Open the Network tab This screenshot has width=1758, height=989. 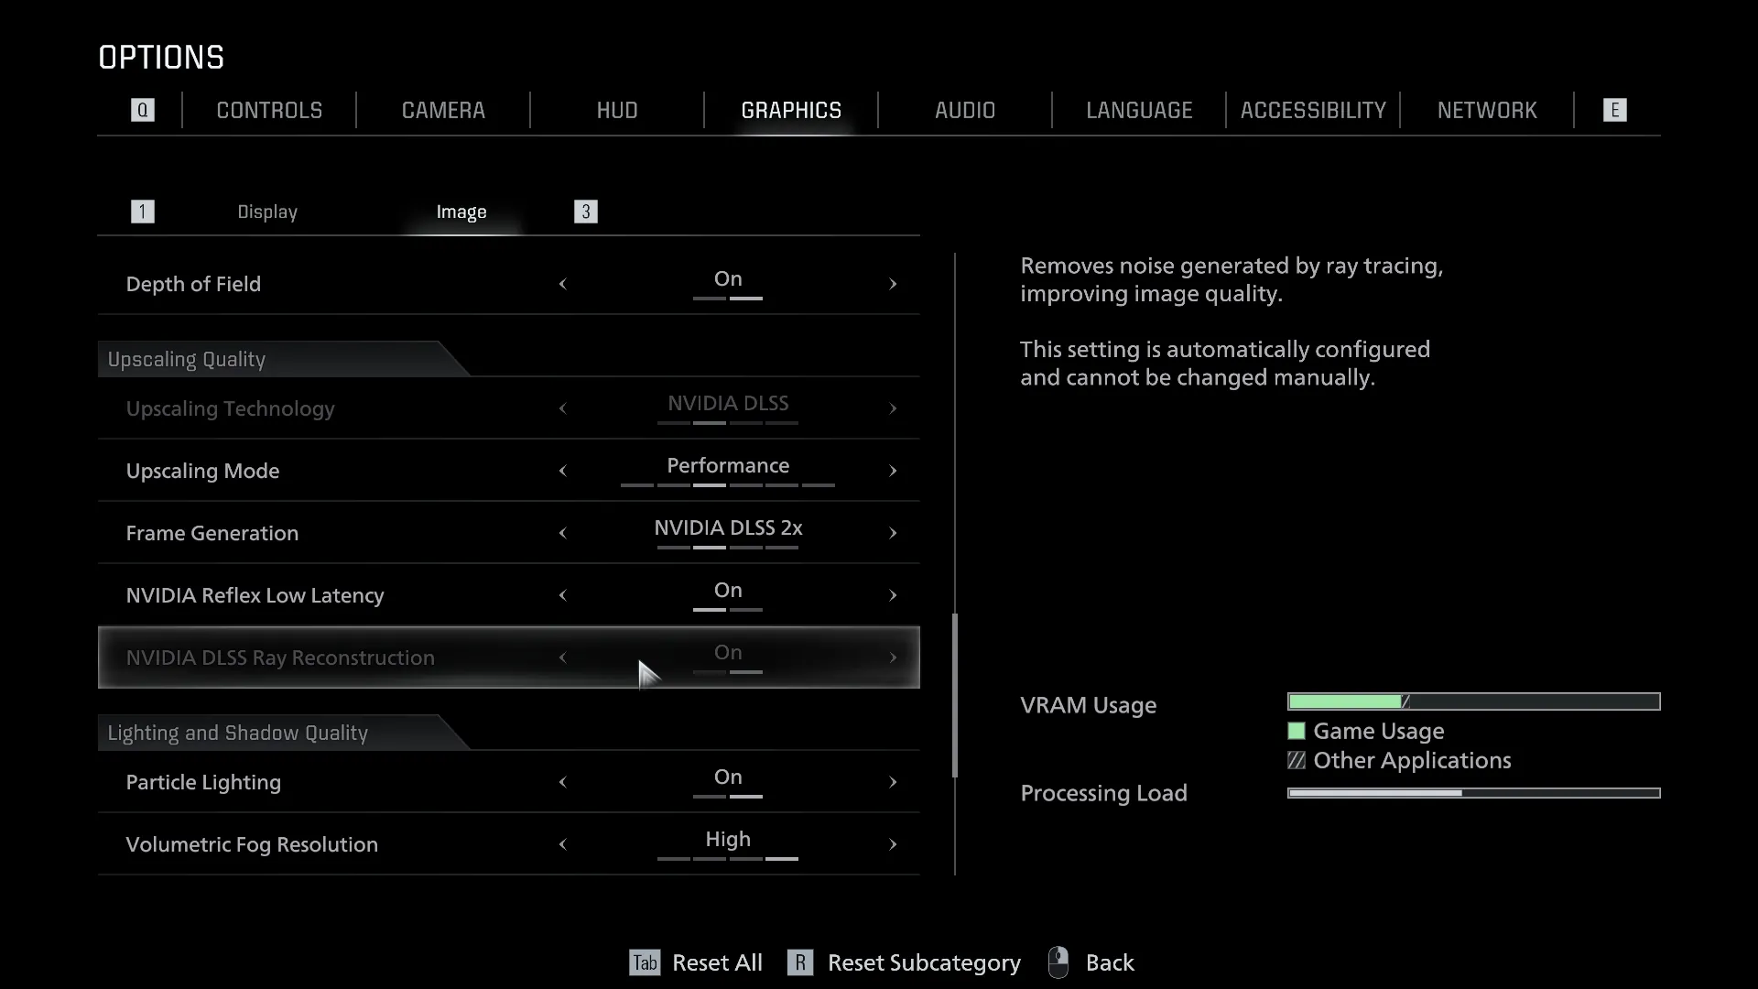[x=1487, y=110]
